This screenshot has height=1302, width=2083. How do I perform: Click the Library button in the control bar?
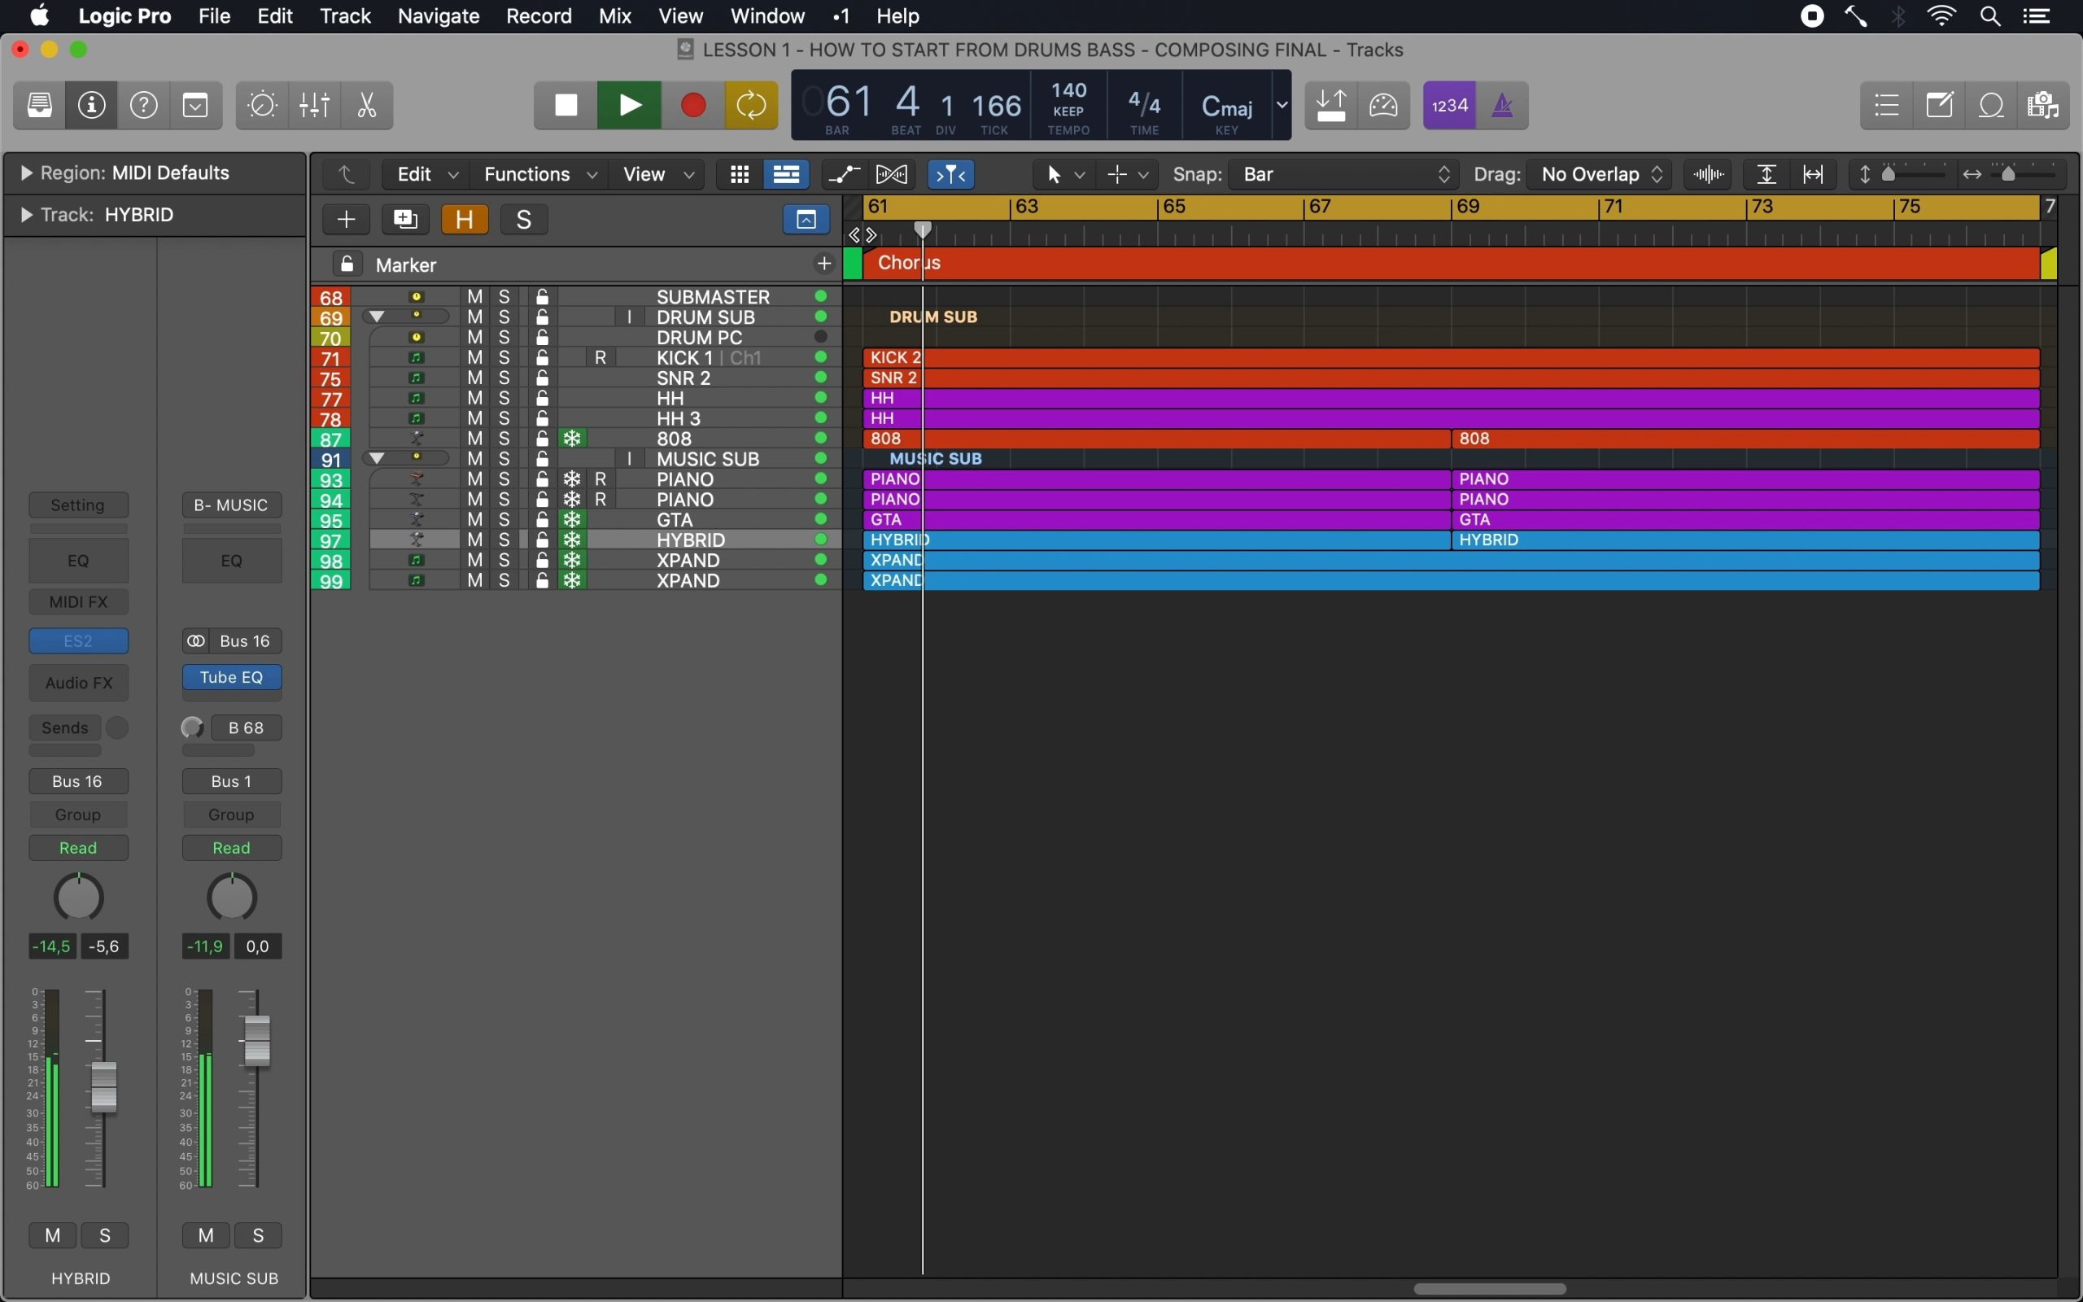(40, 105)
